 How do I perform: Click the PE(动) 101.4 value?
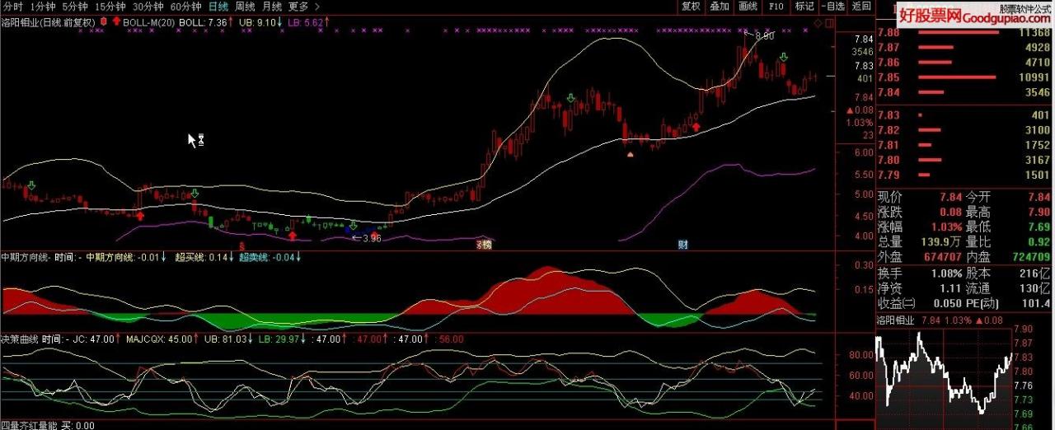(x=1036, y=303)
